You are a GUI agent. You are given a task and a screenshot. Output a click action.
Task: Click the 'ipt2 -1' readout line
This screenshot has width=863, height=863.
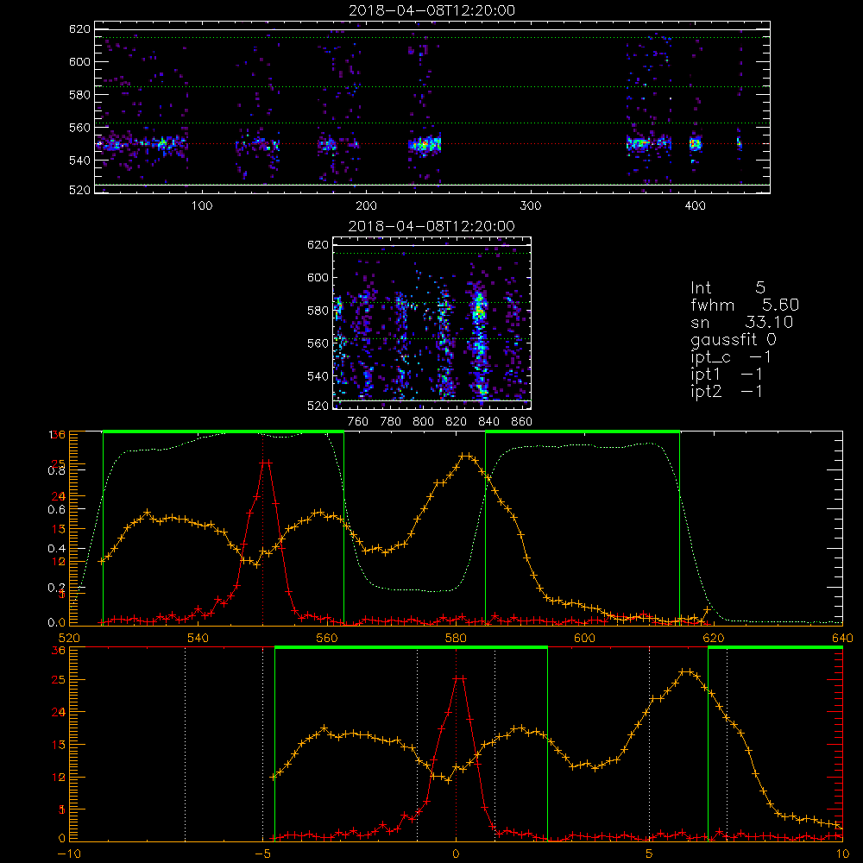point(726,391)
